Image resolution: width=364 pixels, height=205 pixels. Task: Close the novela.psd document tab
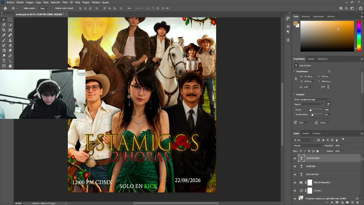(x=66, y=14)
